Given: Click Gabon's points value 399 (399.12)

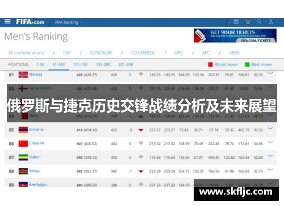Looking at the screenshot, I should click(x=87, y=158).
